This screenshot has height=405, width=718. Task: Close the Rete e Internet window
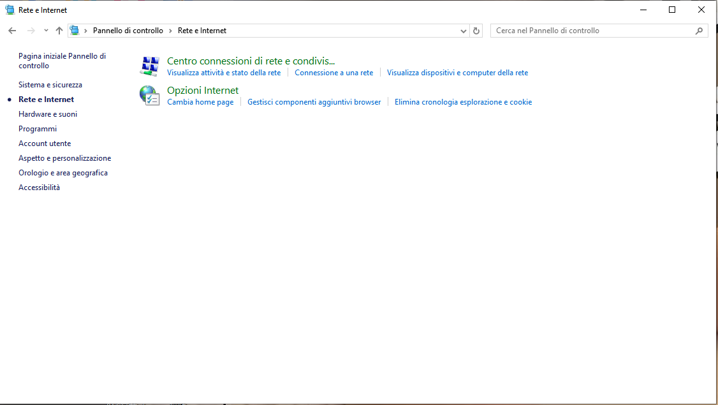tap(701, 10)
